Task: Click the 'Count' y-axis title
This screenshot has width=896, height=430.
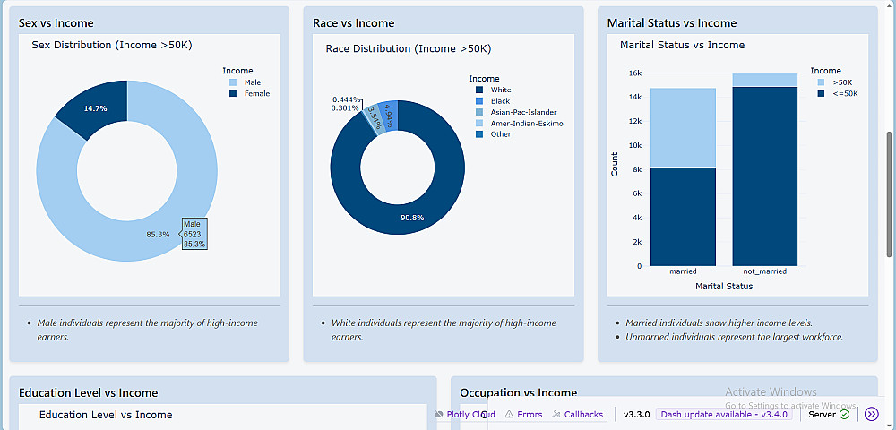Action: (x=615, y=164)
